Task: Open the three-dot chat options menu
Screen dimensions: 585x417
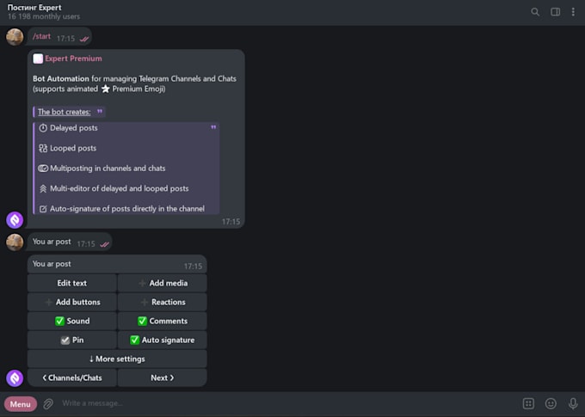Action: (x=573, y=12)
